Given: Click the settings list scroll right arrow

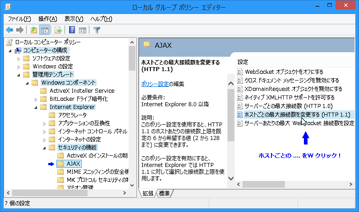Looking at the screenshot, I should (x=351, y=184).
